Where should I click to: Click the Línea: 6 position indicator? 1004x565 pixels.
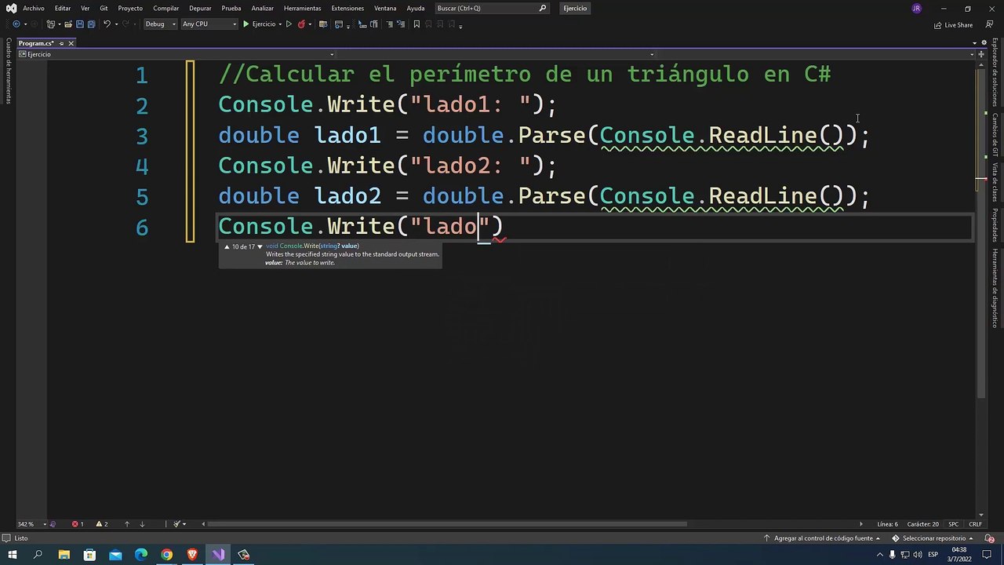888,524
